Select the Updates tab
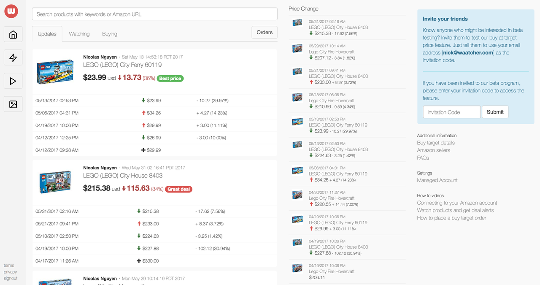Image resolution: width=540 pixels, height=285 pixels. 47,34
